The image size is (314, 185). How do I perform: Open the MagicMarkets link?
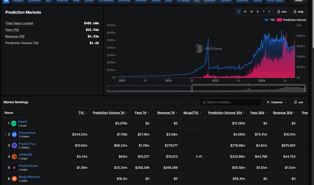[29, 177]
